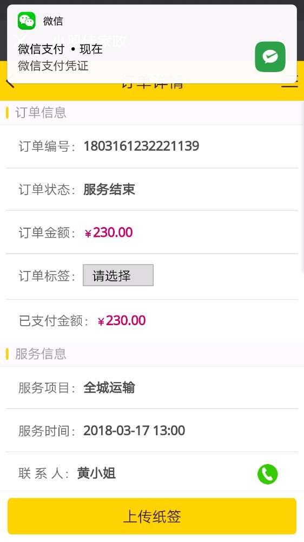The height and width of the screenshot is (542, 304).
Task: Tap the 服务信息 section header
Action: coord(41,354)
